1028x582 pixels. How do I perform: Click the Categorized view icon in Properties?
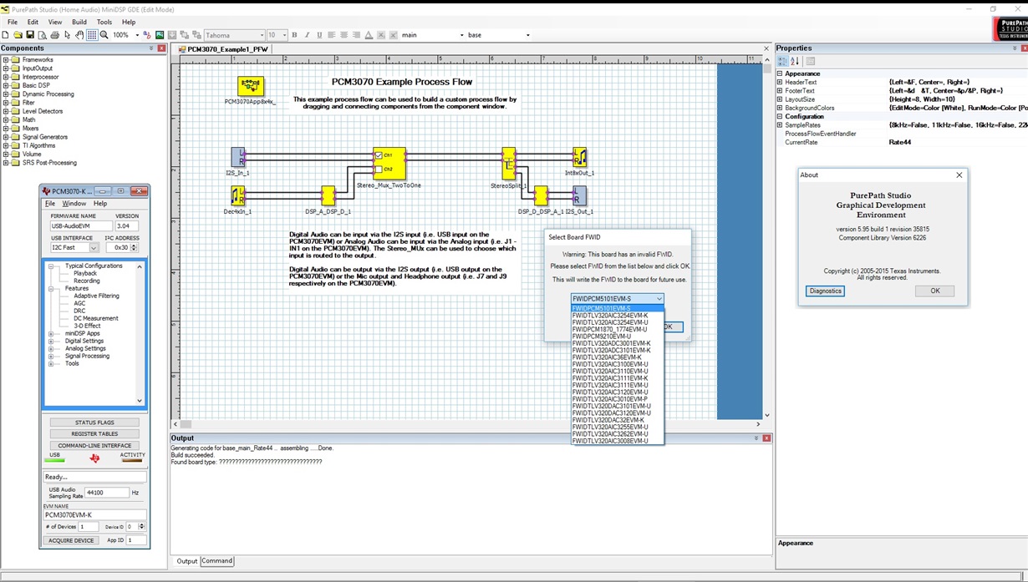782,61
